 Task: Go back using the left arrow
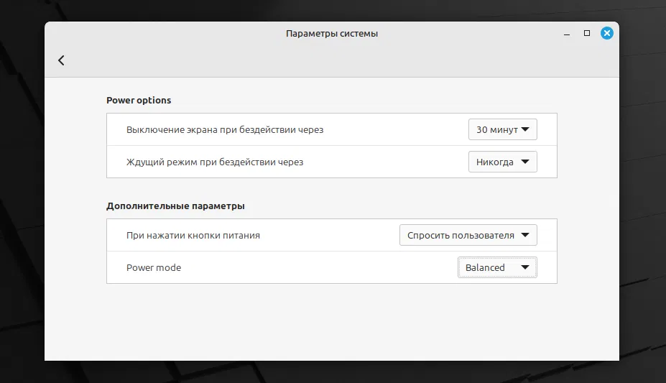61,60
